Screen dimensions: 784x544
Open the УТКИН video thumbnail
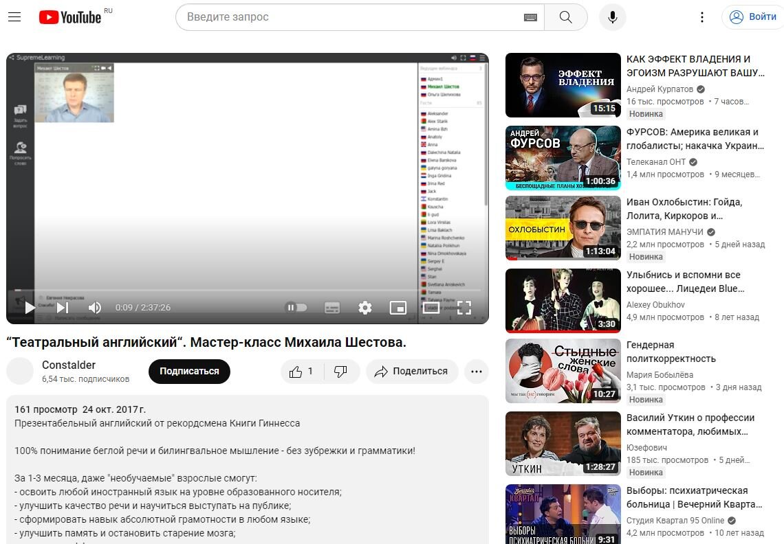pyautogui.click(x=563, y=444)
